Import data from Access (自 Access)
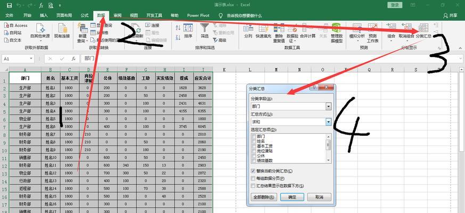The height and width of the screenshot is (213, 465). point(16,26)
